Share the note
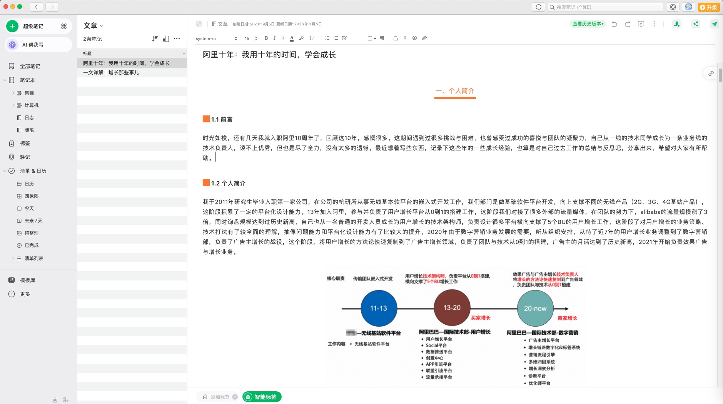This screenshot has height=404, width=723. point(696,24)
